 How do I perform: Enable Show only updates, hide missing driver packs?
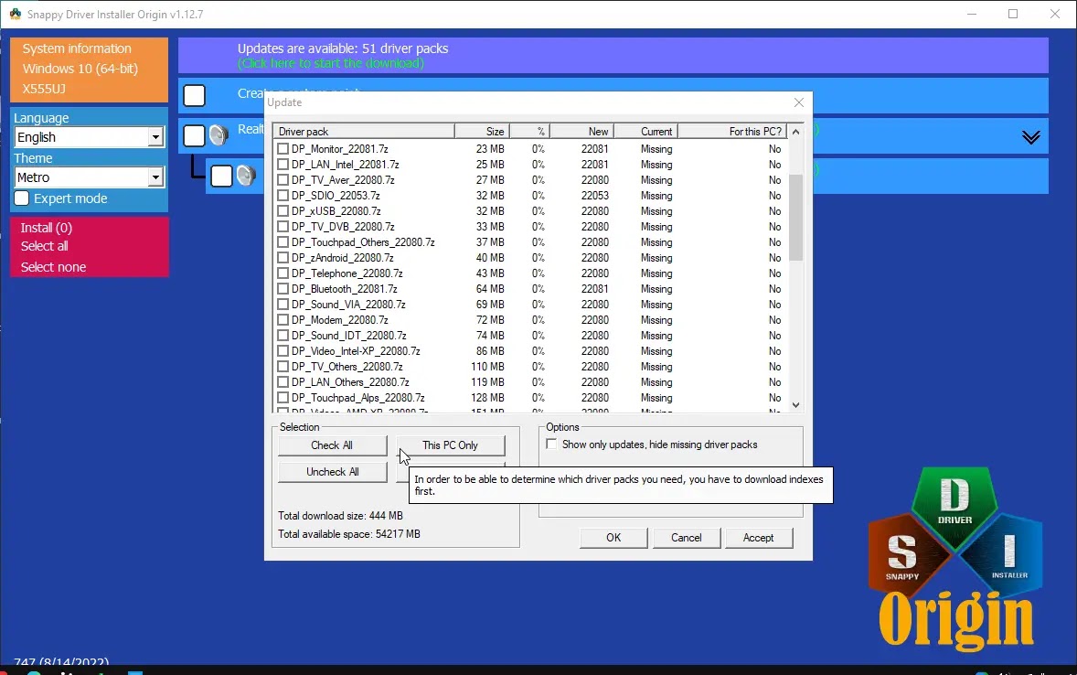[551, 444]
